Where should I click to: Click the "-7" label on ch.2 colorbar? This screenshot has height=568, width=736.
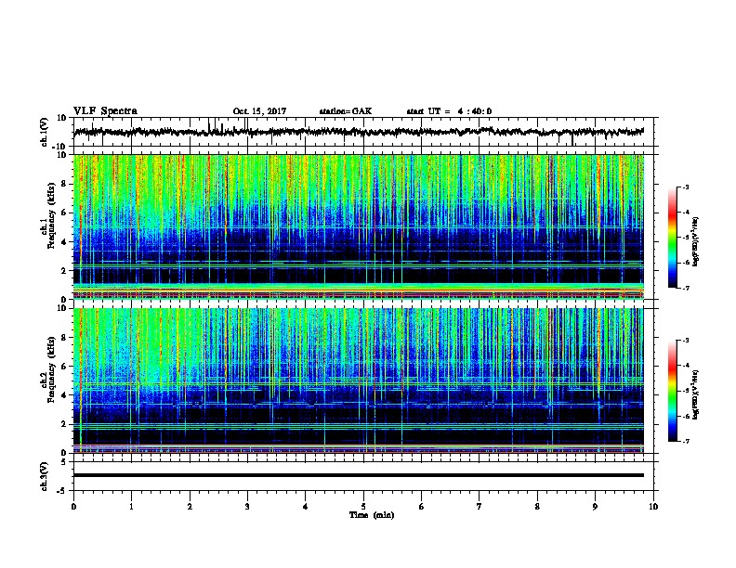click(685, 442)
